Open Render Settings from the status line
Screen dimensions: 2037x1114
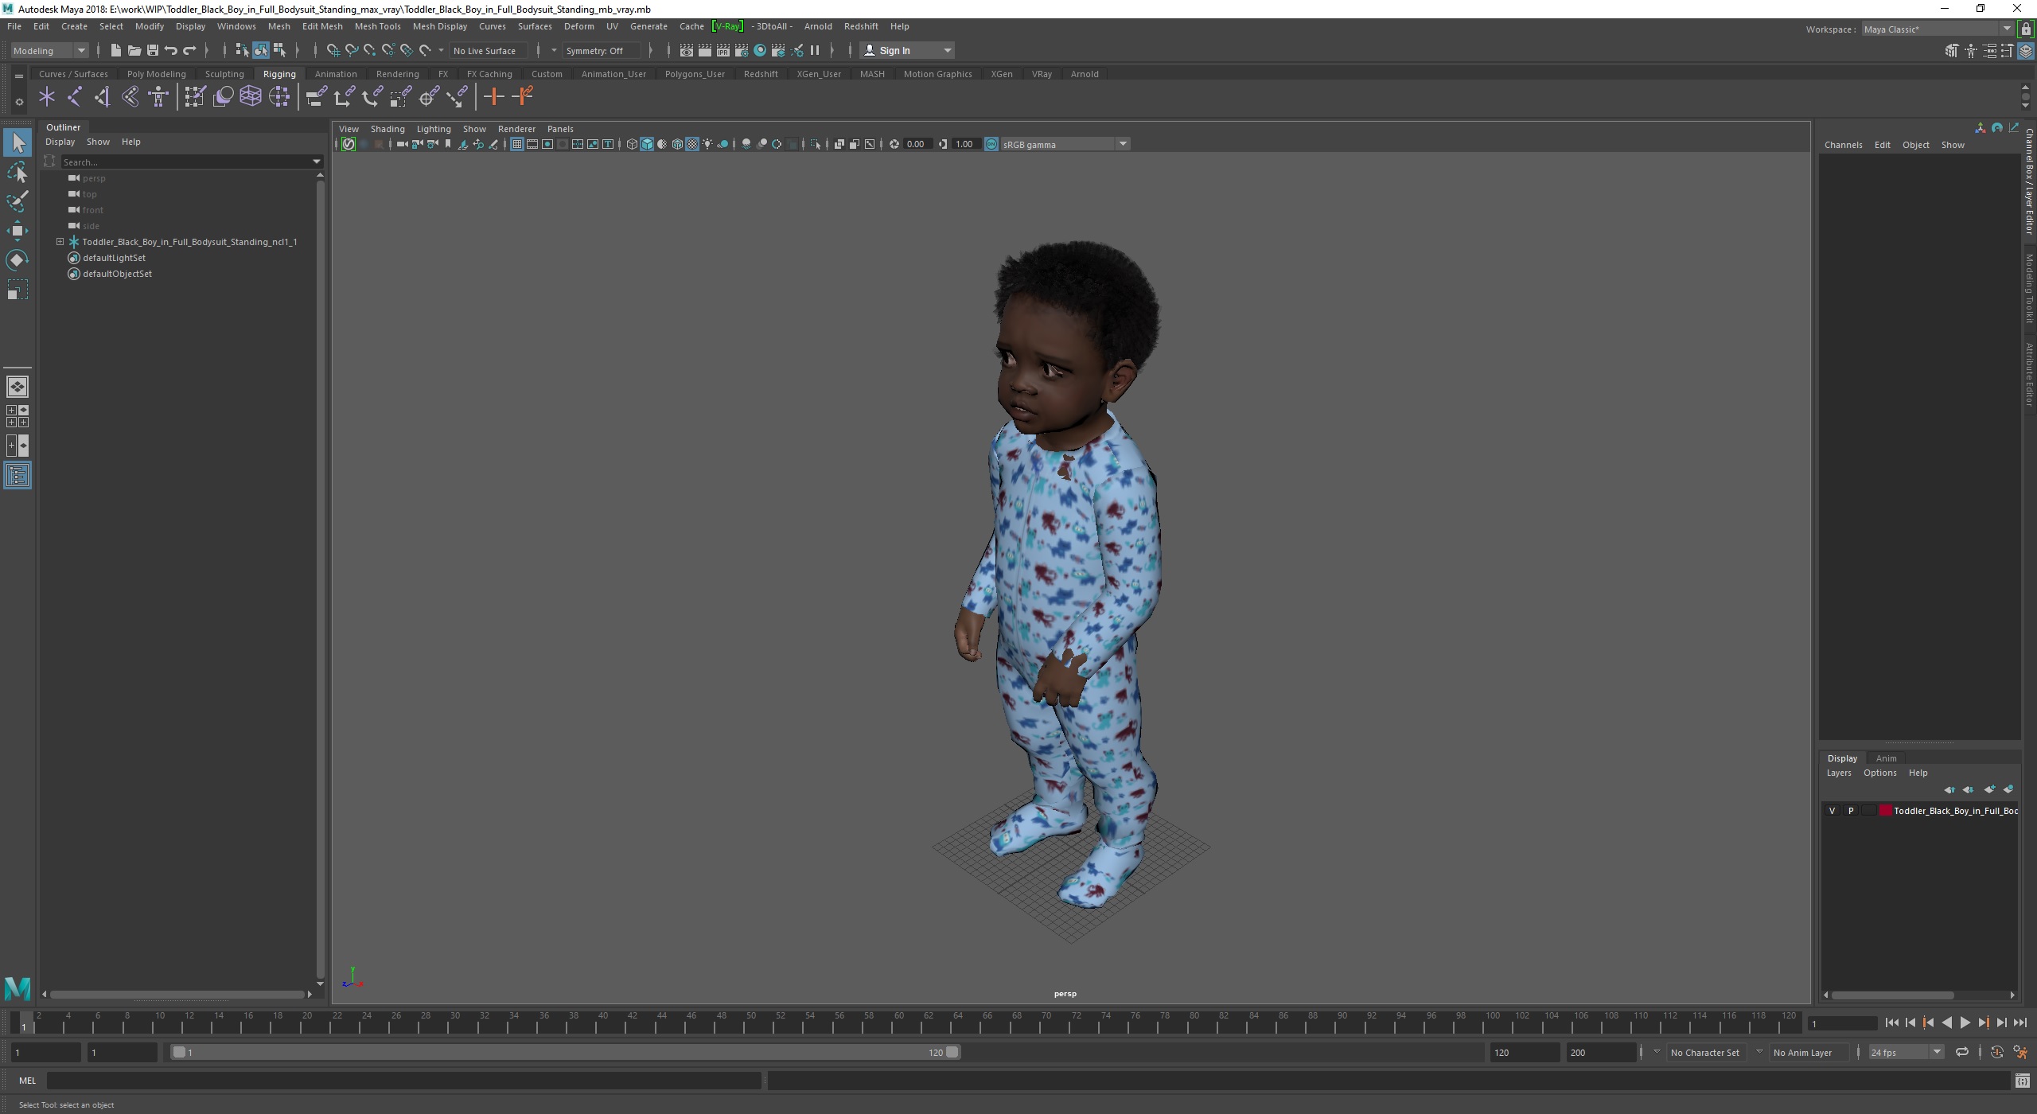(742, 50)
